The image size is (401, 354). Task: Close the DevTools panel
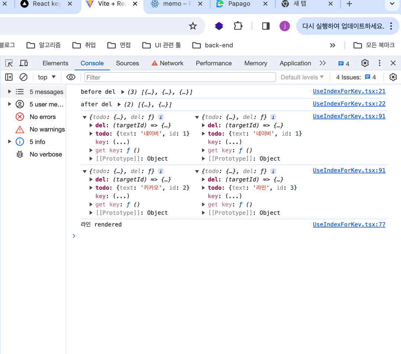pos(393,63)
